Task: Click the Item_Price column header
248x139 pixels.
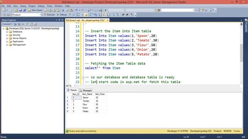Action: click(100, 94)
